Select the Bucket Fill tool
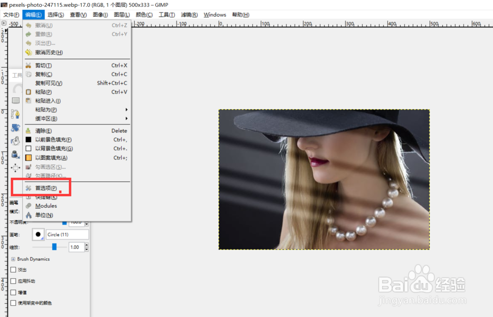 click(x=15, y=141)
